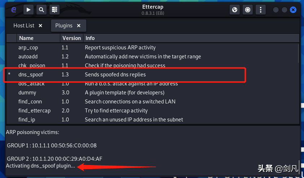Close the Host List tab
This screenshot has width=304, height=178.
(x=40, y=26)
